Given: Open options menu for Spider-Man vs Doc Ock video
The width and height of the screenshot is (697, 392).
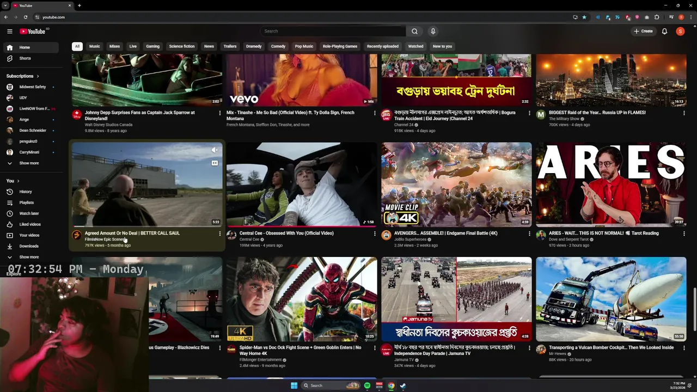Looking at the screenshot, I should click(375, 348).
